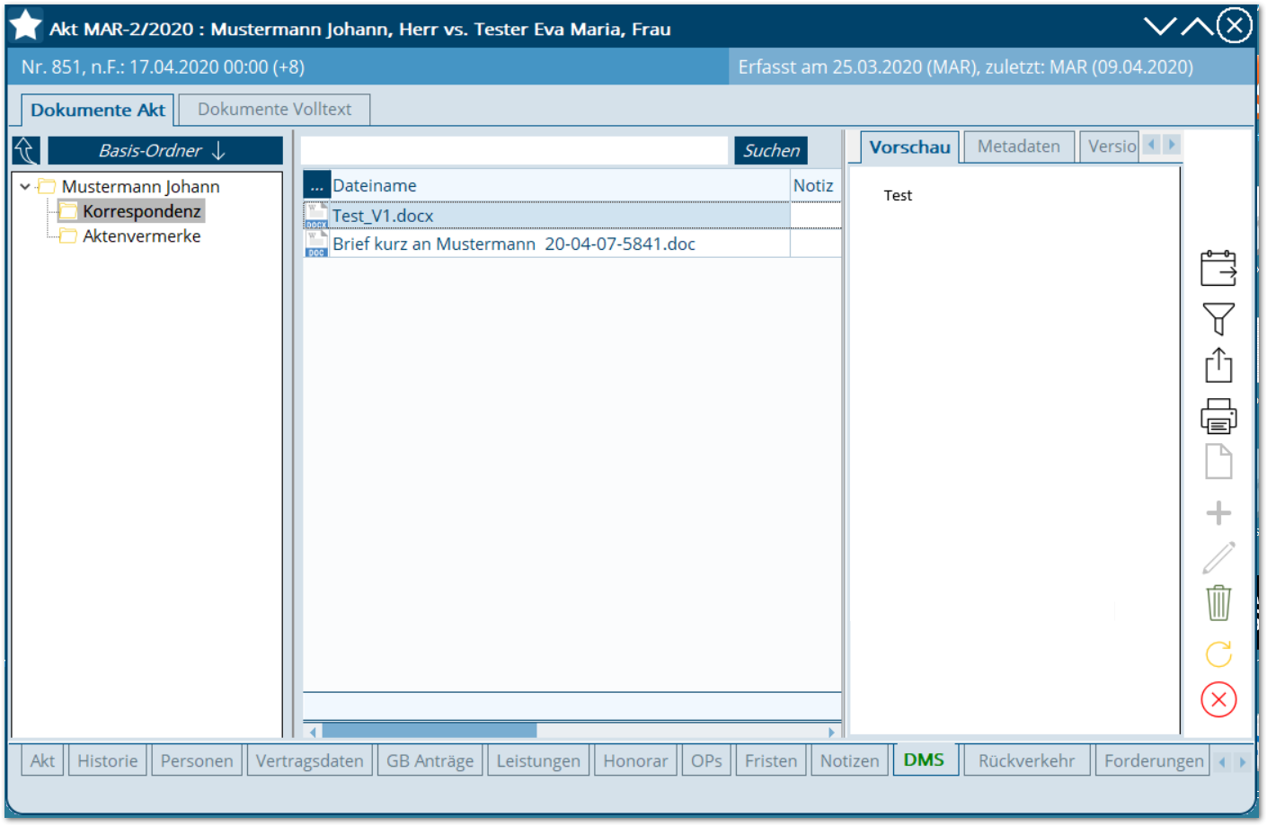Click the favorite star icon in title bar

click(x=26, y=25)
